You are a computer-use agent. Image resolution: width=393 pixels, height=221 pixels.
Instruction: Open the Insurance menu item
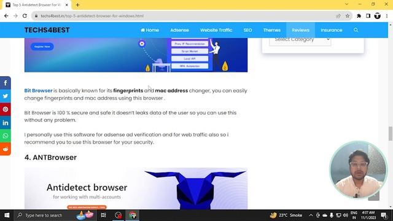coord(332,30)
